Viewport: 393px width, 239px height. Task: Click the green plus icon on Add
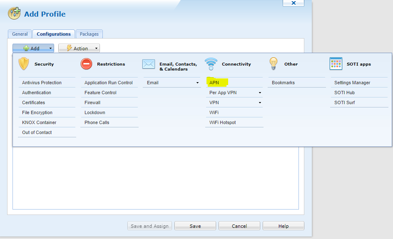click(x=26, y=48)
